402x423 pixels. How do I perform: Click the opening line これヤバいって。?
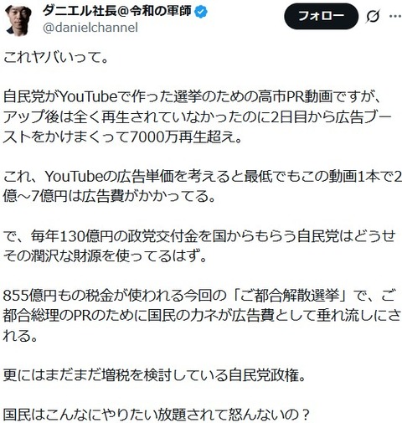click(55, 58)
